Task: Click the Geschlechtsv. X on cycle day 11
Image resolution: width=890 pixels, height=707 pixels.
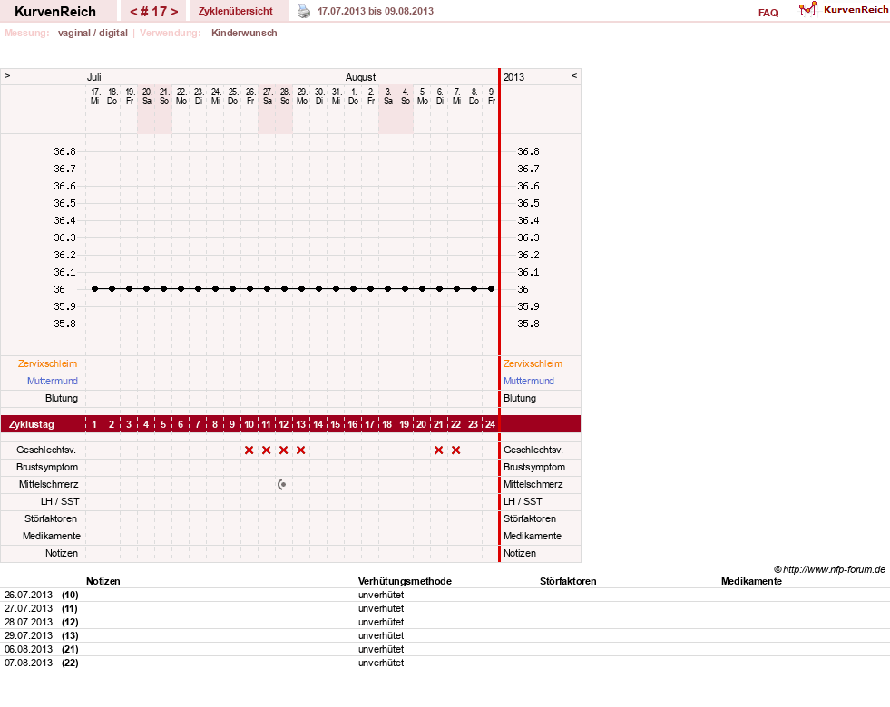Action: point(266,450)
